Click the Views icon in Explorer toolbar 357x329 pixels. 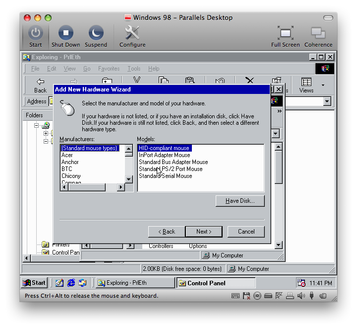306,82
